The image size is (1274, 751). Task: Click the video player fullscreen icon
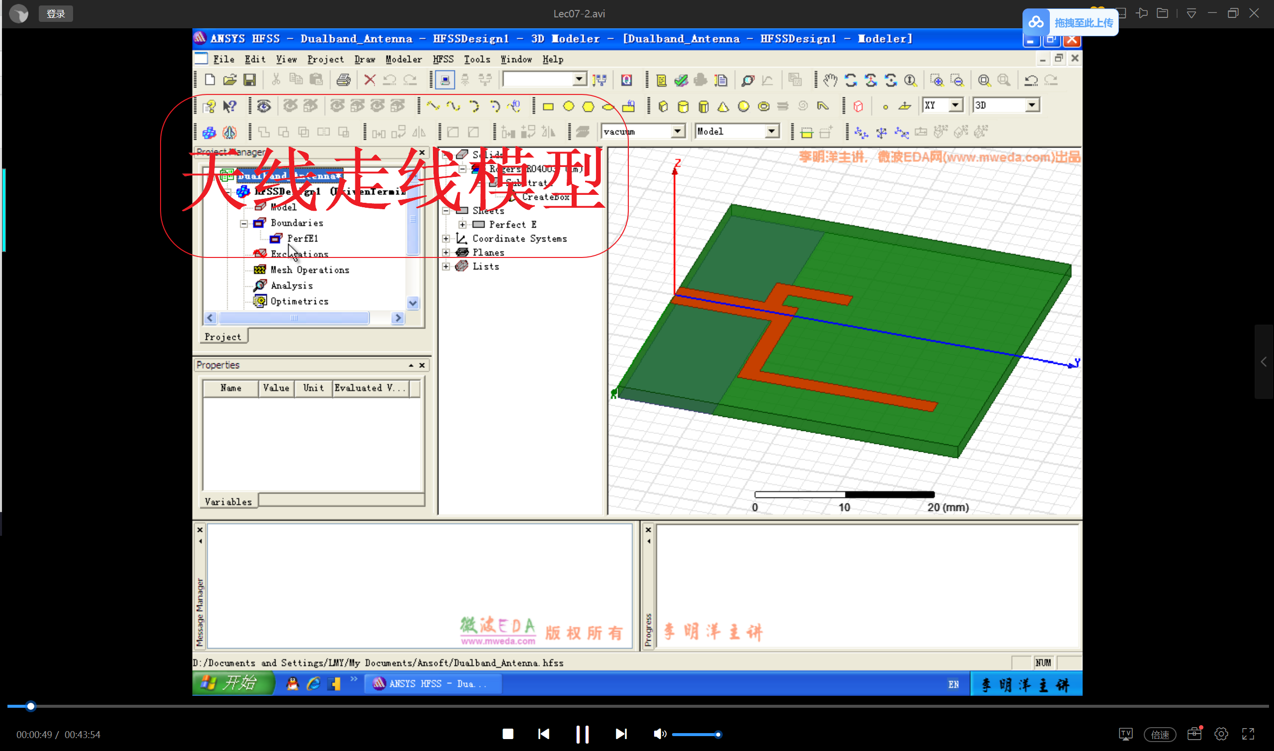pyautogui.click(x=1248, y=734)
